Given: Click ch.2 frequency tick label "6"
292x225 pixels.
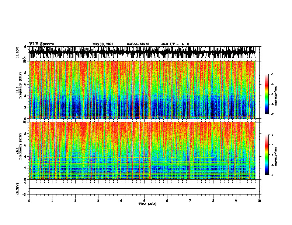Looking at the screenshot, I should pos(25,145).
